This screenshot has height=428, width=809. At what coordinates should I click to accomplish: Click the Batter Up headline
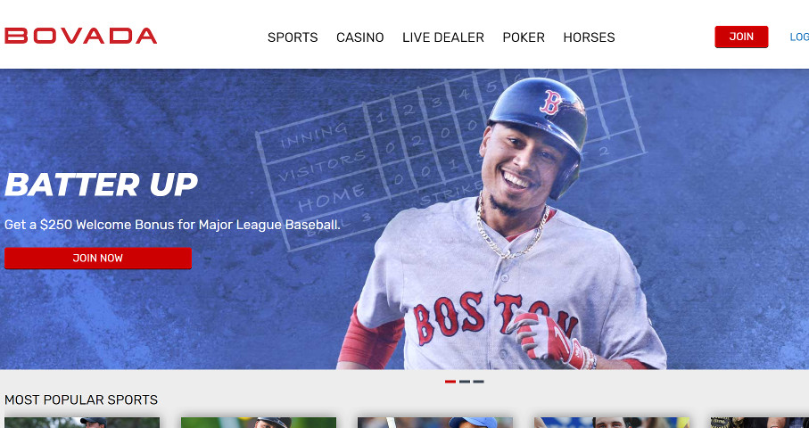101,185
